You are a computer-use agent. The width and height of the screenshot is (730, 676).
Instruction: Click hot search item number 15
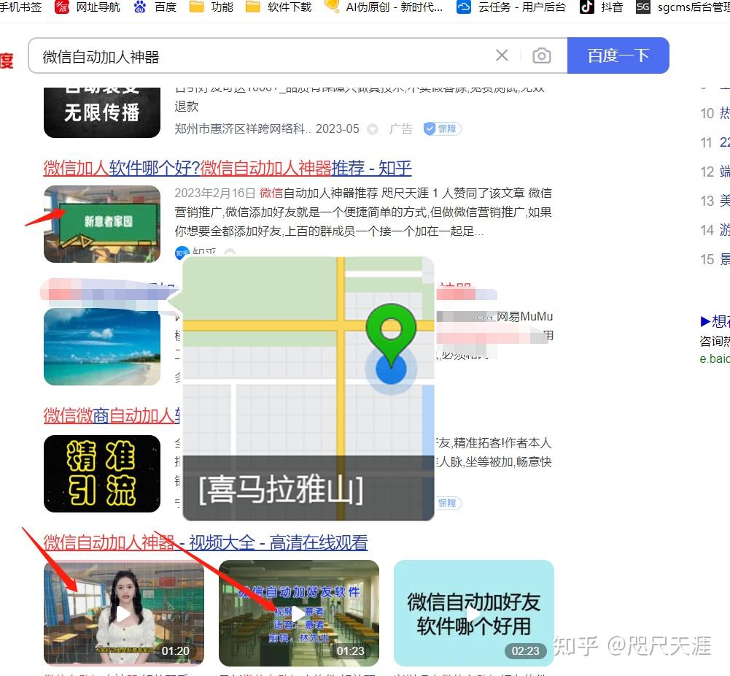[715, 259]
